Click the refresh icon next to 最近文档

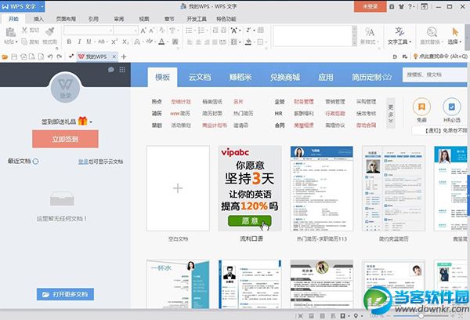pos(35,162)
